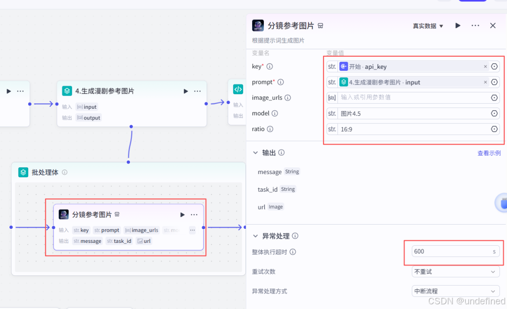Click the floating assistant button at right edge
The image size is (507, 309).
coord(502,203)
